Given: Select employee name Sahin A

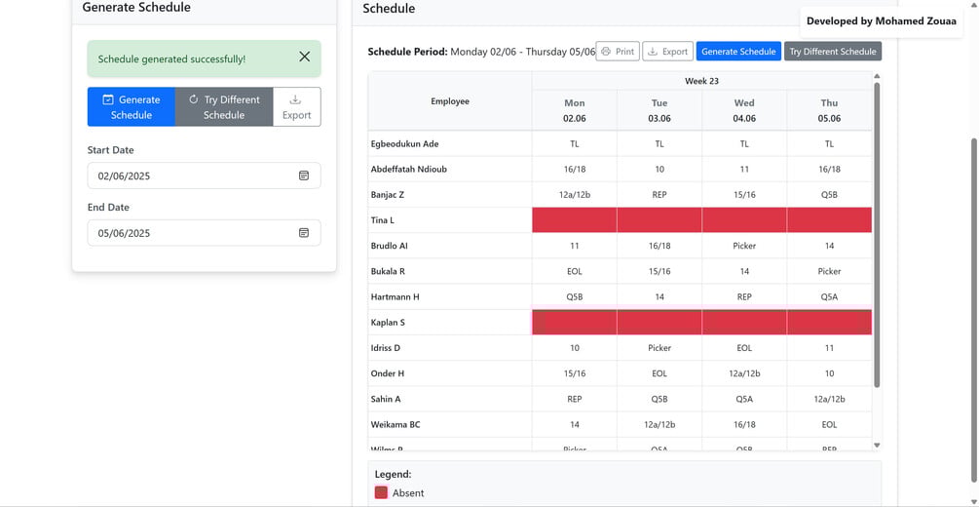Looking at the screenshot, I should (385, 399).
